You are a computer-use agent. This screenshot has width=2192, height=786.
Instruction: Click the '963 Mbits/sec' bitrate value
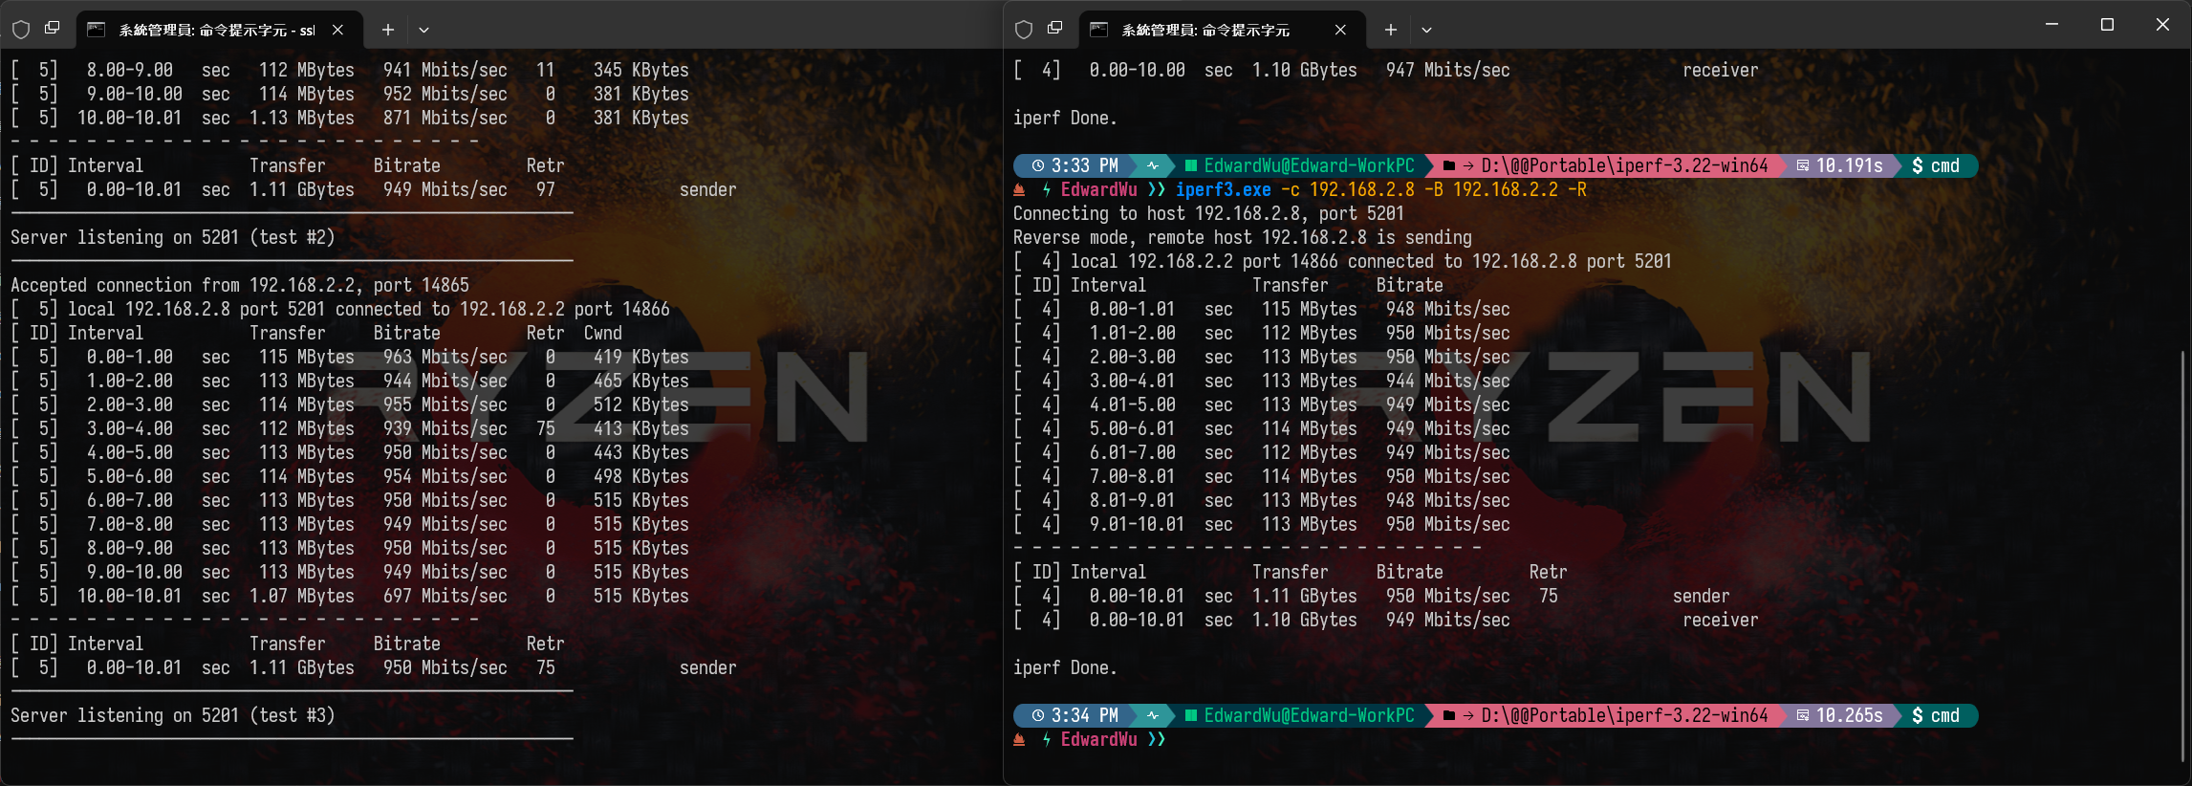coord(445,357)
